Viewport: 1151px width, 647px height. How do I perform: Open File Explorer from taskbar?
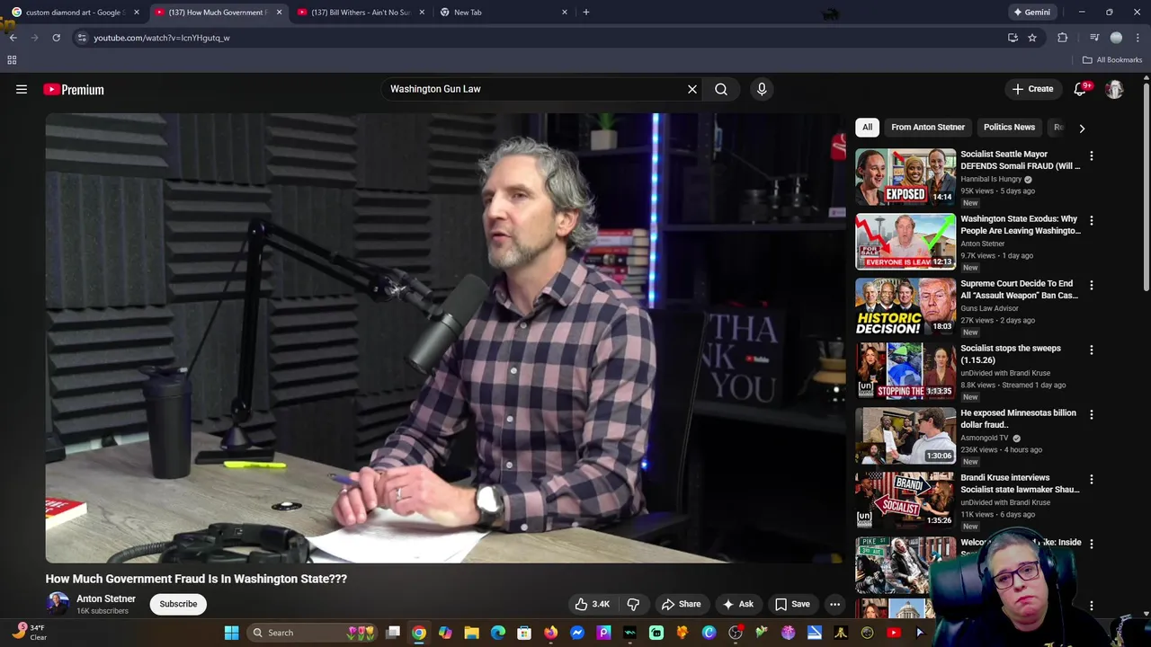pyautogui.click(x=471, y=633)
